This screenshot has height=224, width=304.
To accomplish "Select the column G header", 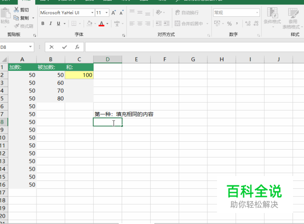I will 193,59.
